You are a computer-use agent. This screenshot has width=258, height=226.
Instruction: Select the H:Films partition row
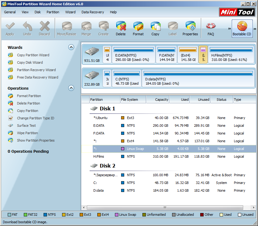pos(169,156)
